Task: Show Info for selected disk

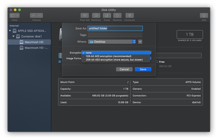Action: (x=204, y=15)
